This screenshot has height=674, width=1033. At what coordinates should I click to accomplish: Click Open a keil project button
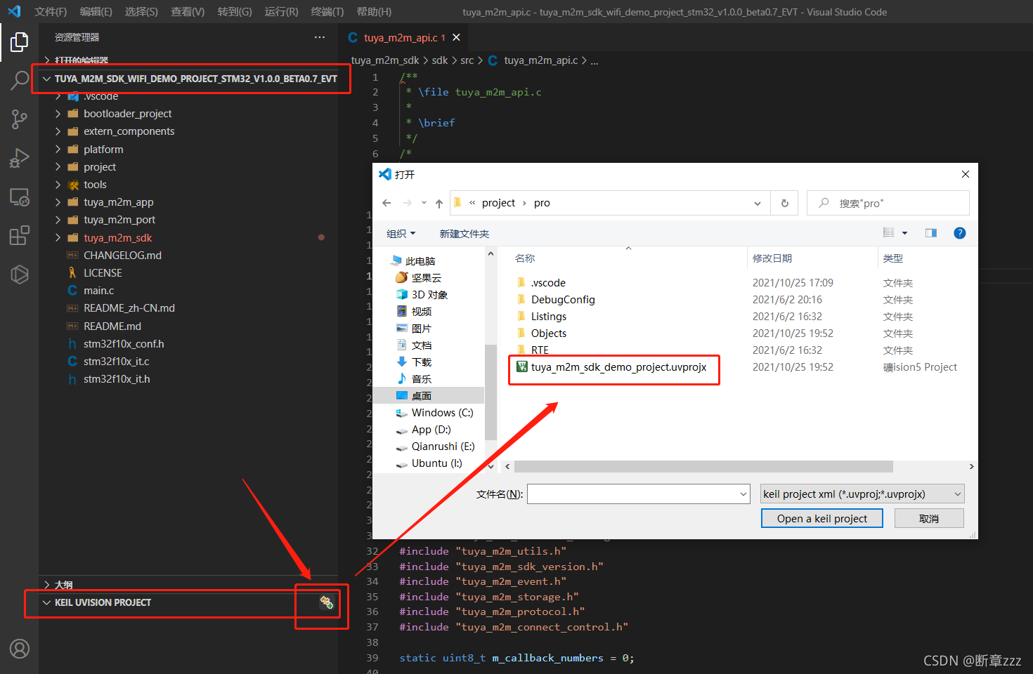(822, 519)
